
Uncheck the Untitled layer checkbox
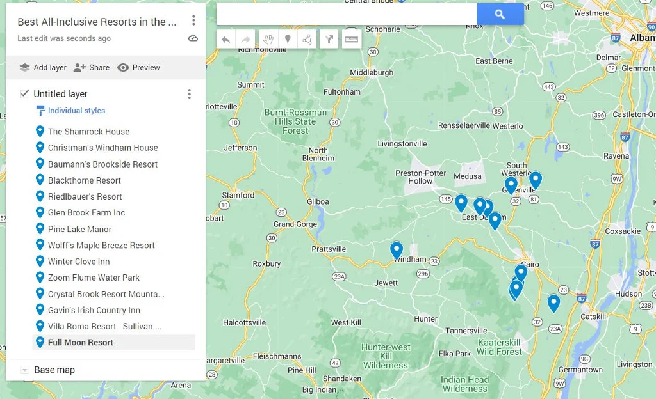pyautogui.click(x=24, y=94)
